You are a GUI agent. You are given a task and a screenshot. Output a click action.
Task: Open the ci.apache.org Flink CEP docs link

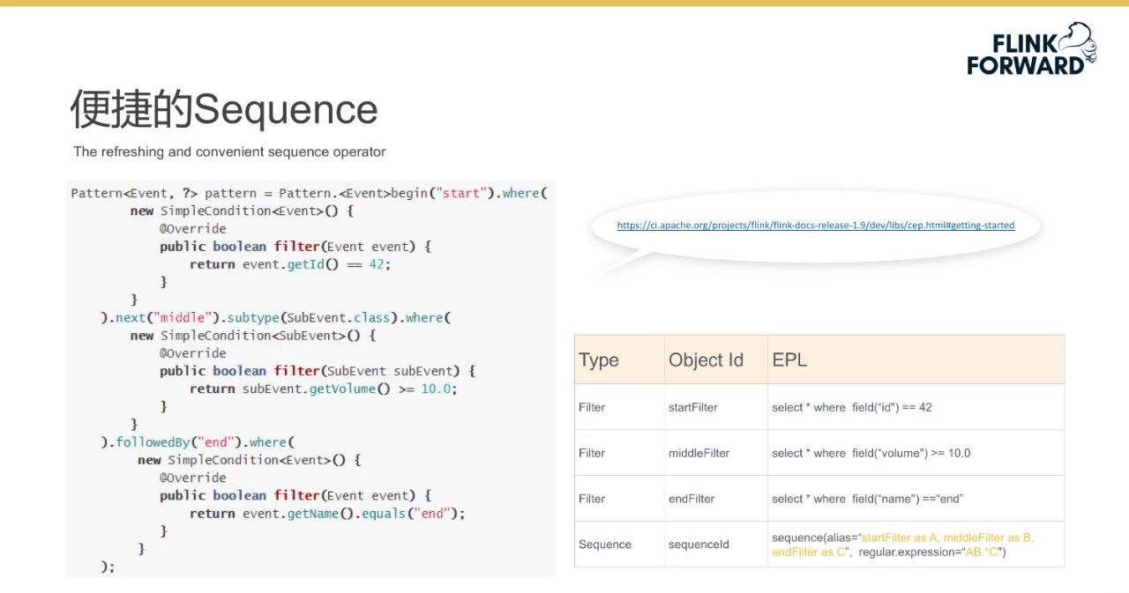click(x=815, y=226)
